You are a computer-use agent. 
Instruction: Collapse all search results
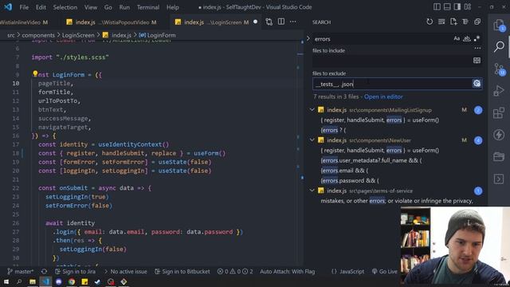point(477,22)
